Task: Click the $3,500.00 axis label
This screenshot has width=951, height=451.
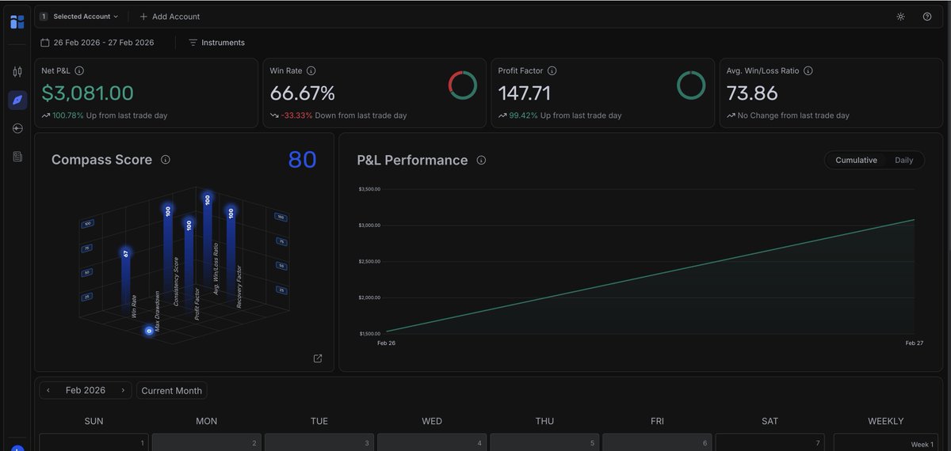Action: coord(370,189)
